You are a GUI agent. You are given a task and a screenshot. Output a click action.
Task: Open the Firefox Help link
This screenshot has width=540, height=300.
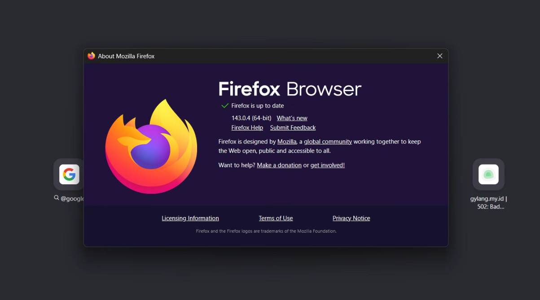click(x=247, y=128)
